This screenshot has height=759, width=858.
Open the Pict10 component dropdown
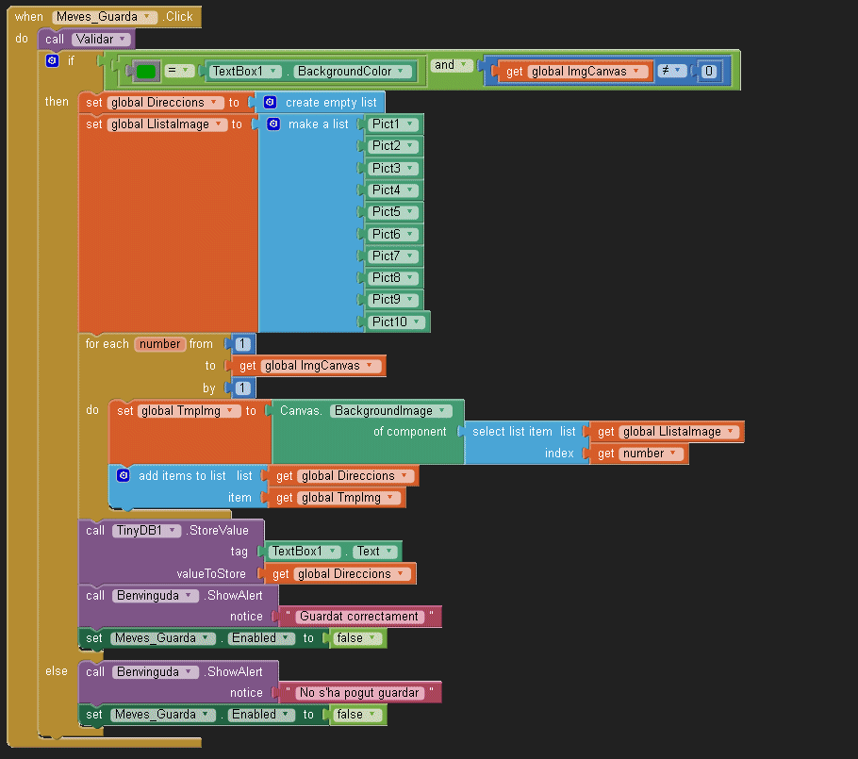415,322
